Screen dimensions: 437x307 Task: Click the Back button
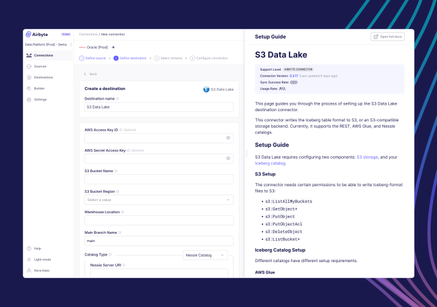(91, 75)
